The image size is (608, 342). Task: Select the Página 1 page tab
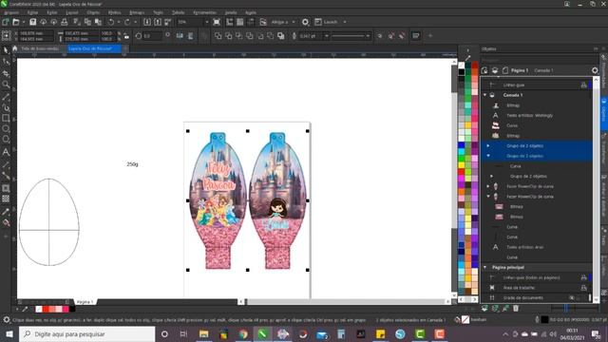tap(85, 302)
